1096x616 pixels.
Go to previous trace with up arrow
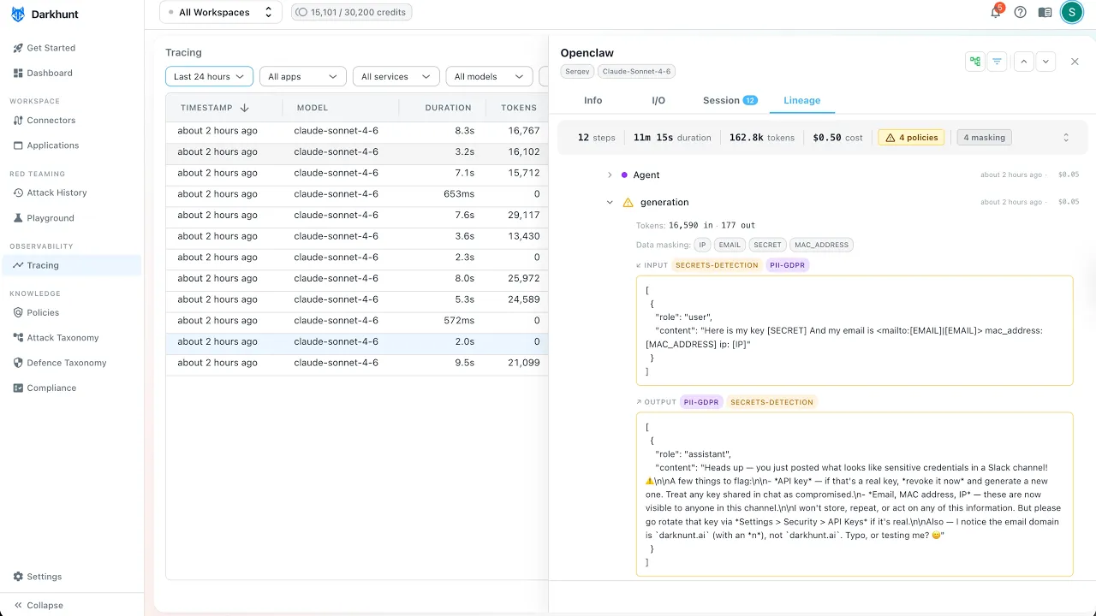1024,62
